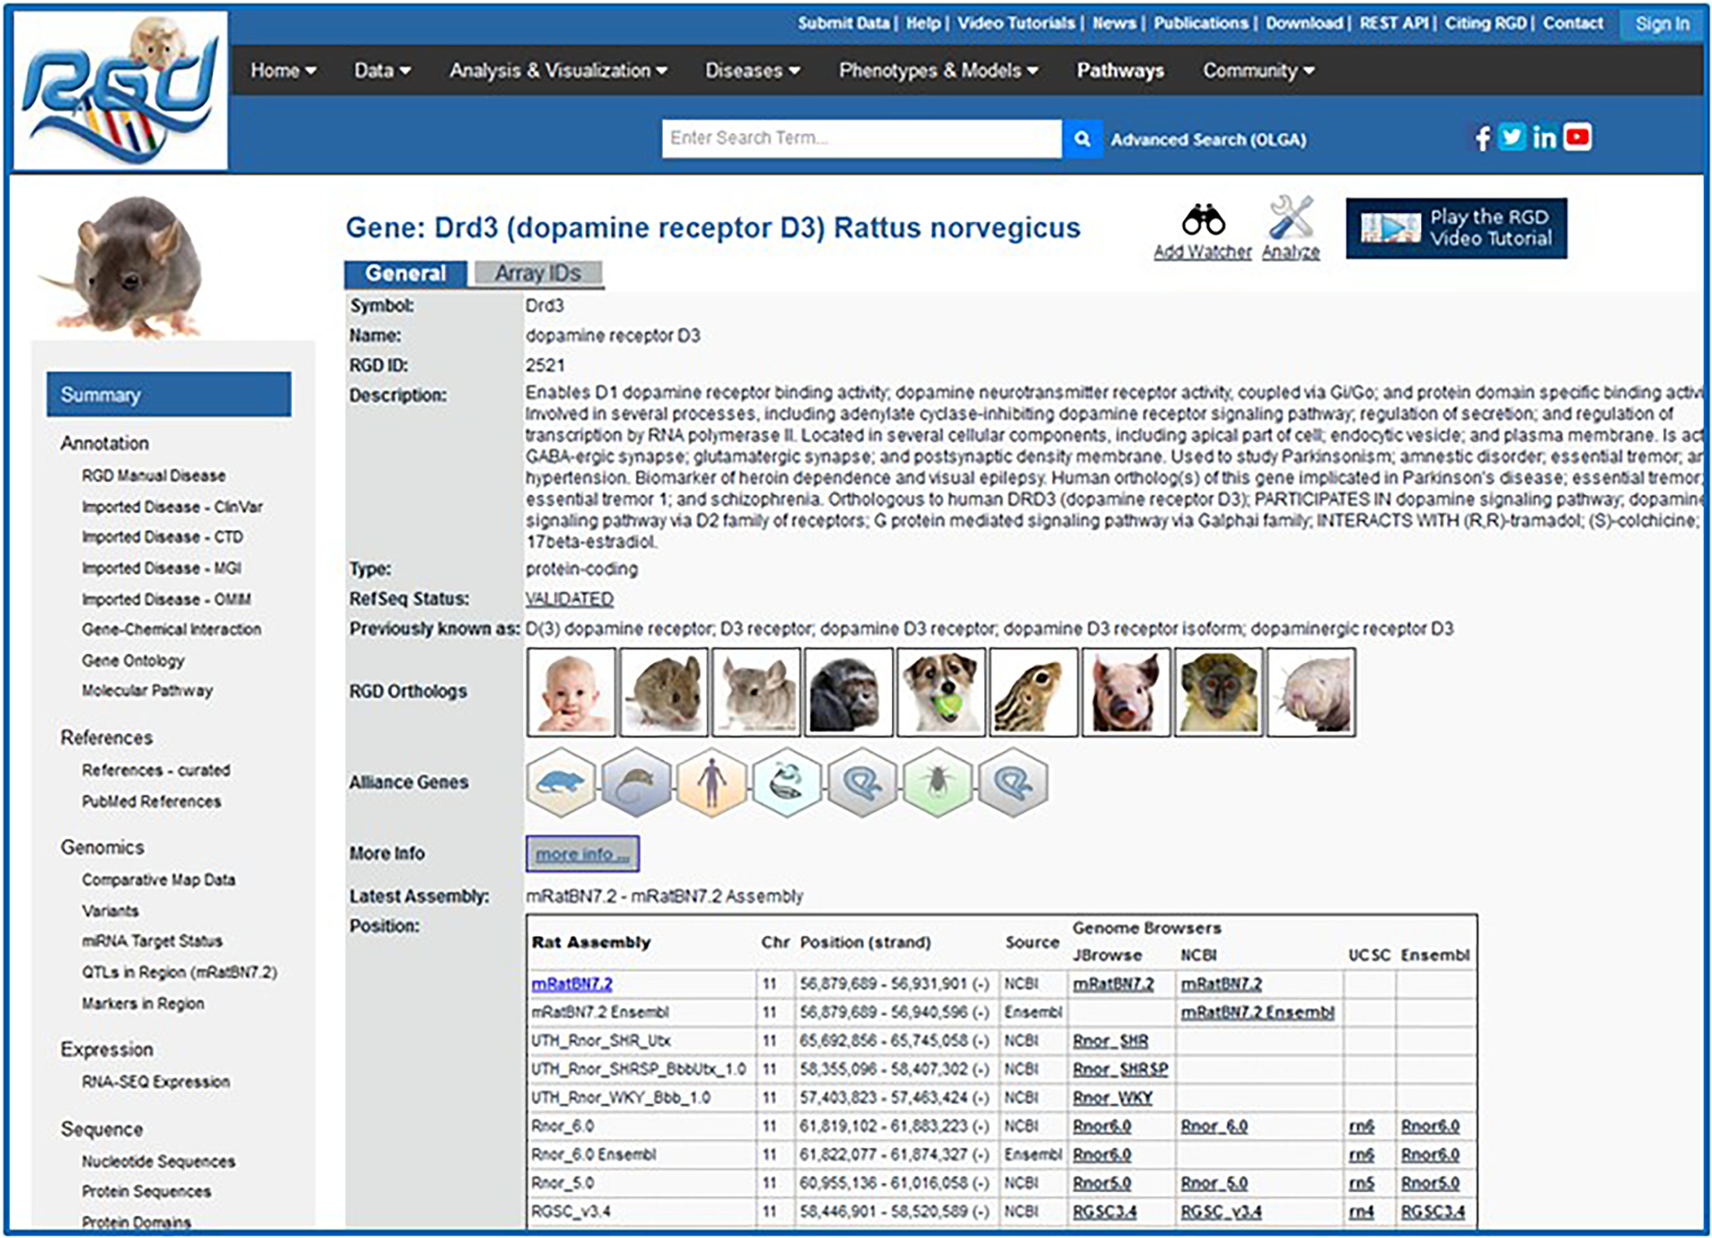Click the Alliance mouse hexagon icon
This screenshot has height=1238, width=1712.
[x=636, y=783]
